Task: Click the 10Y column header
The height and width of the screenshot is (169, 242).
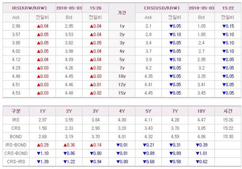Action: [x=202, y=111]
